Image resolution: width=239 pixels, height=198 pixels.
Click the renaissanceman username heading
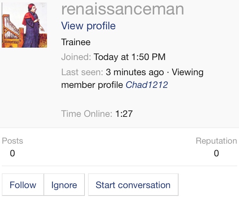[x=122, y=9]
